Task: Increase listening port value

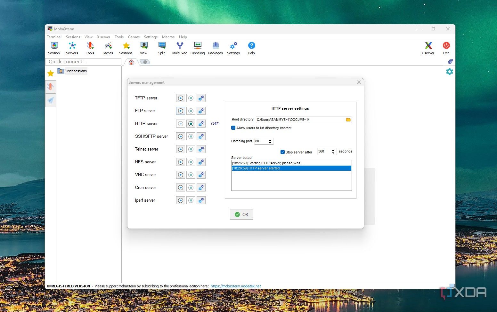Action: point(270,140)
